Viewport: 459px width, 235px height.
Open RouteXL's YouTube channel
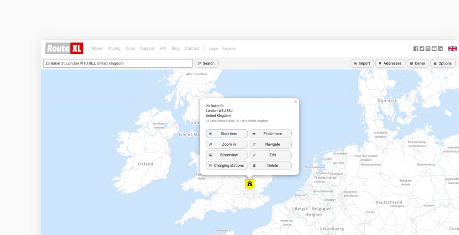[x=434, y=48]
